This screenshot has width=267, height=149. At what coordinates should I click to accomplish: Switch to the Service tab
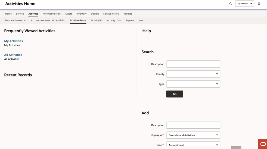point(20,14)
